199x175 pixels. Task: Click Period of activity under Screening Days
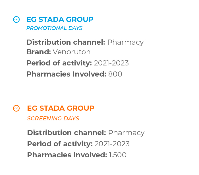[x=78, y=144]
